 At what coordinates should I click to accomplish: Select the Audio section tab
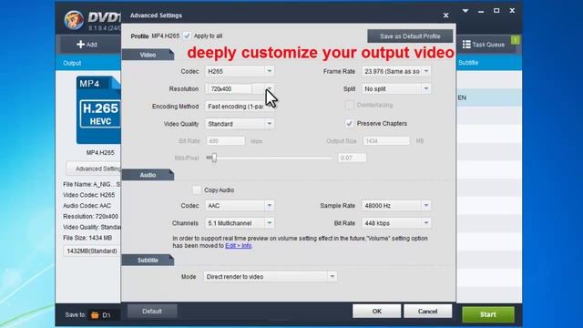click(148, 175)
